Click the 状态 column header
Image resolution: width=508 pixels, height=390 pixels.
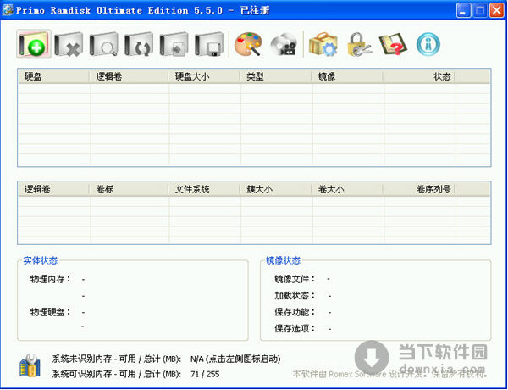point(419,76)
